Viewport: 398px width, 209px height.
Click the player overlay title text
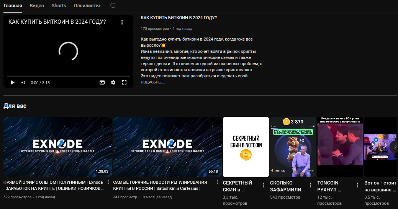(x=57, y=22)
